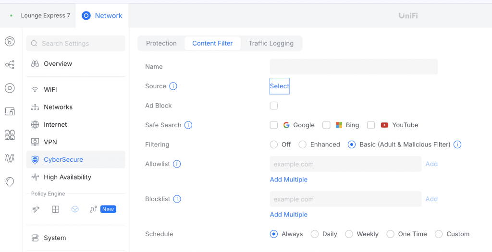Image resolution: width=492 pixels, height=252 pixels.
Task: Set Schedule to Custom
Action: 439,234
